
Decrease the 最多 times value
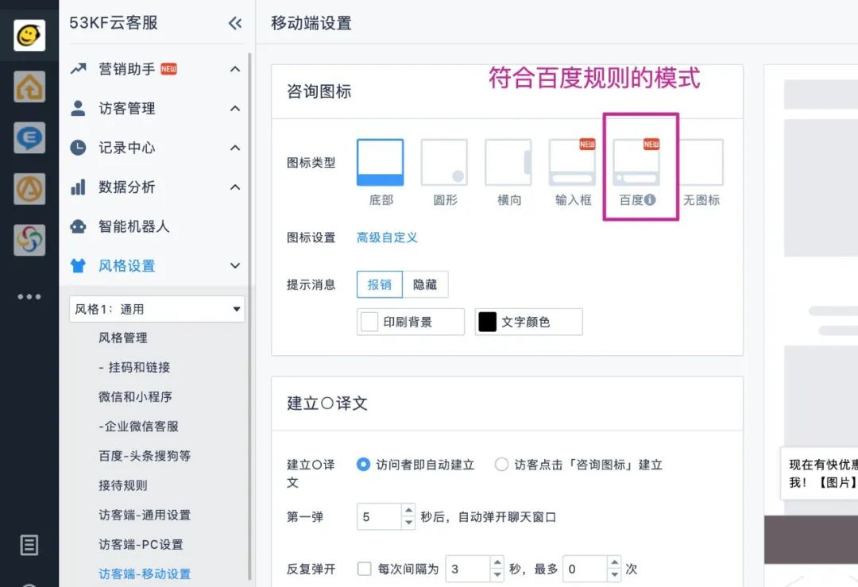coord(614,575)
